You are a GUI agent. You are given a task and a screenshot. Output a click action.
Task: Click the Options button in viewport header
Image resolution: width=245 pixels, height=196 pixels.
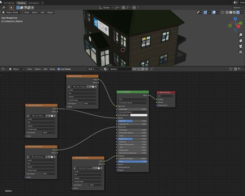[237, 8]
